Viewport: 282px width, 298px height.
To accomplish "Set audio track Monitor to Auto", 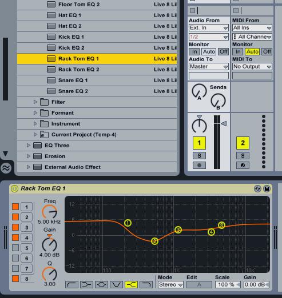I will (x=209, y=51).
